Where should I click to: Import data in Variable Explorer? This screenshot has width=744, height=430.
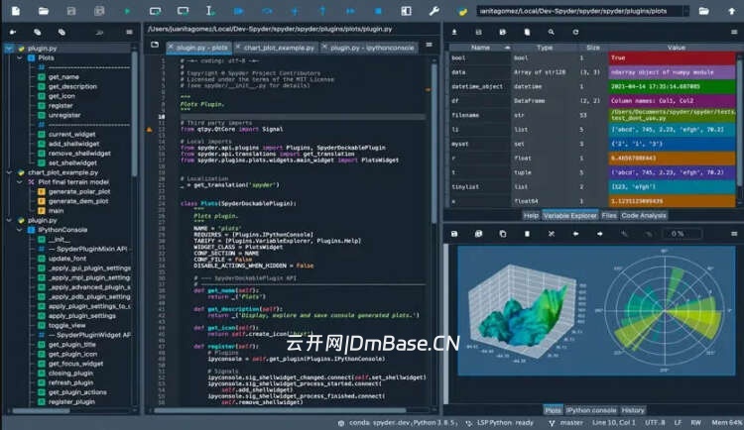point(454,33)
